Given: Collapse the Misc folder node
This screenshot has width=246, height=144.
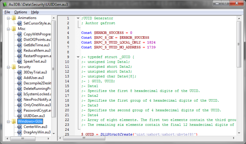Looking at the screenshot, I should pos(8,29).
